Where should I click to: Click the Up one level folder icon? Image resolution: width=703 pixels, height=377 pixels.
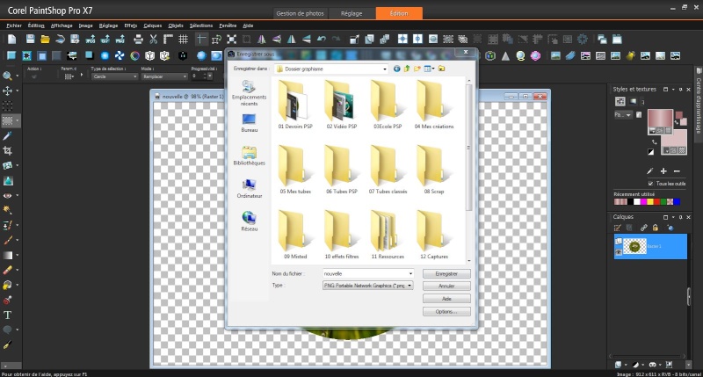click(407, 69)
